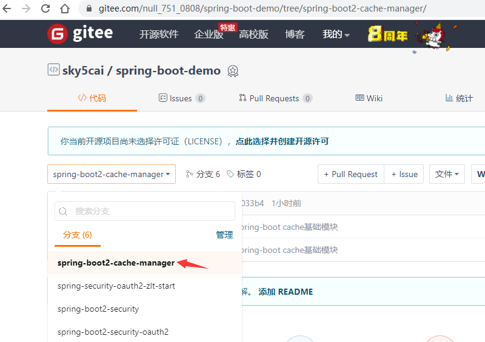Click the badge medal icon after spring-boot-demo
This screenshot has height=342, width=485.
coord(233,71)
